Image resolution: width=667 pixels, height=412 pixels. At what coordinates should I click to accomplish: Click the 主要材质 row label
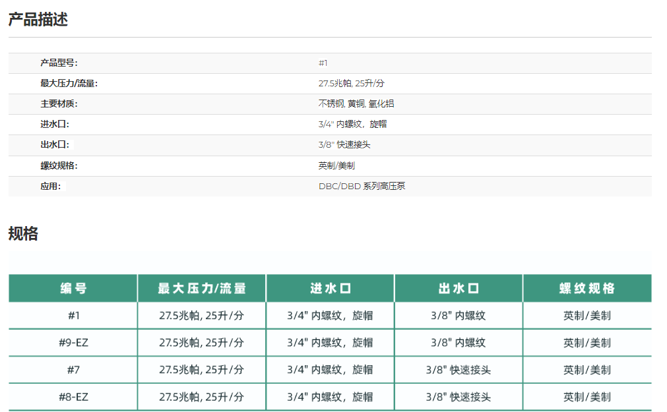(x=59, y=104)
